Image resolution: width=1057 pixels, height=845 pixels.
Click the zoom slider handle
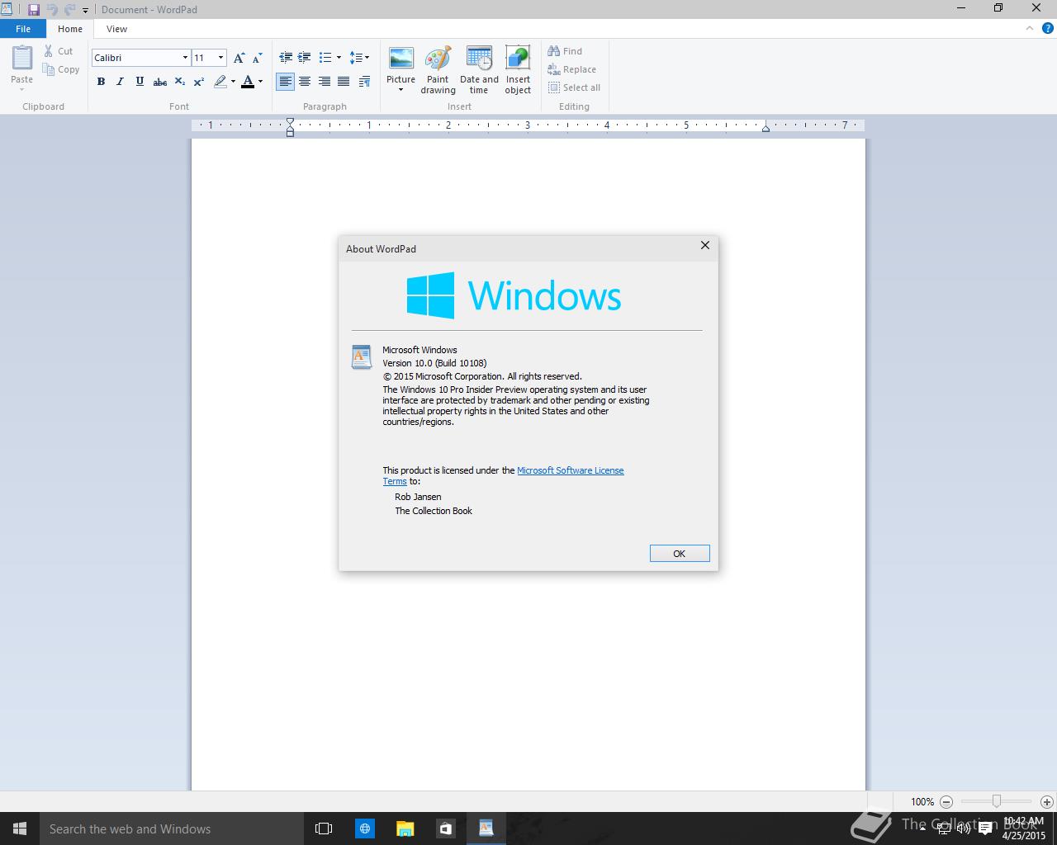(997, 801)
